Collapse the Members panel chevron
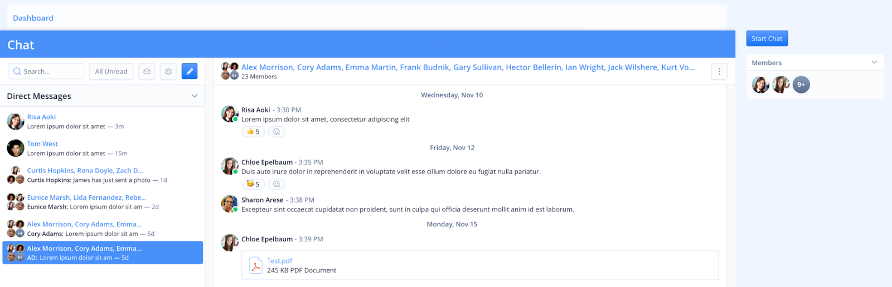Screen dimensions: 892x287 [874, 62]
